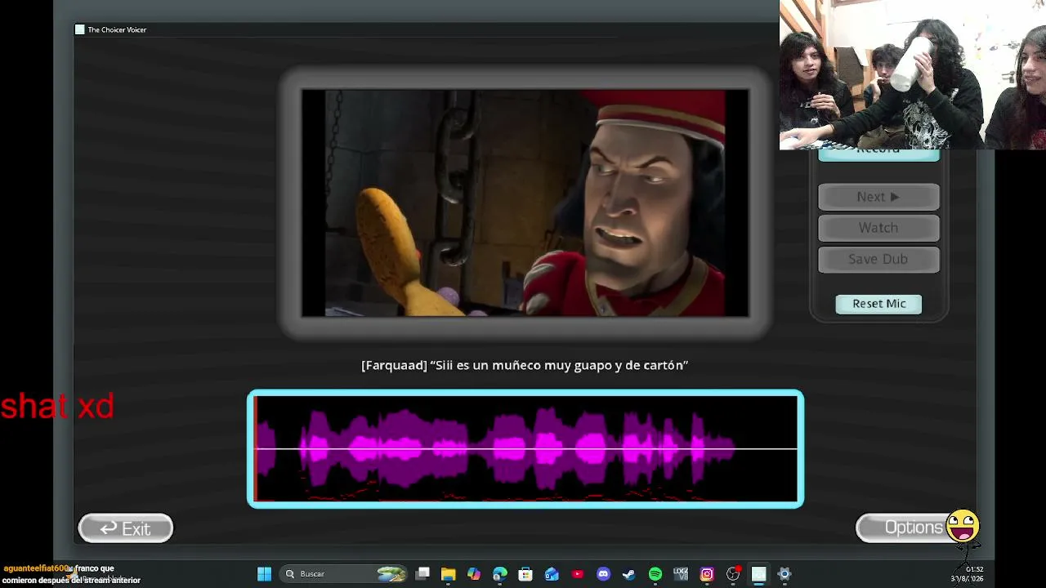Click the Watch button
Screen dimensions: 1046x588
(878, 228)
